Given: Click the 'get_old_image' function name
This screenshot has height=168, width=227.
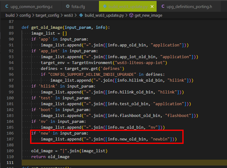Looking at the screenshot, I should pyautogui.click(x=47, y=28).
